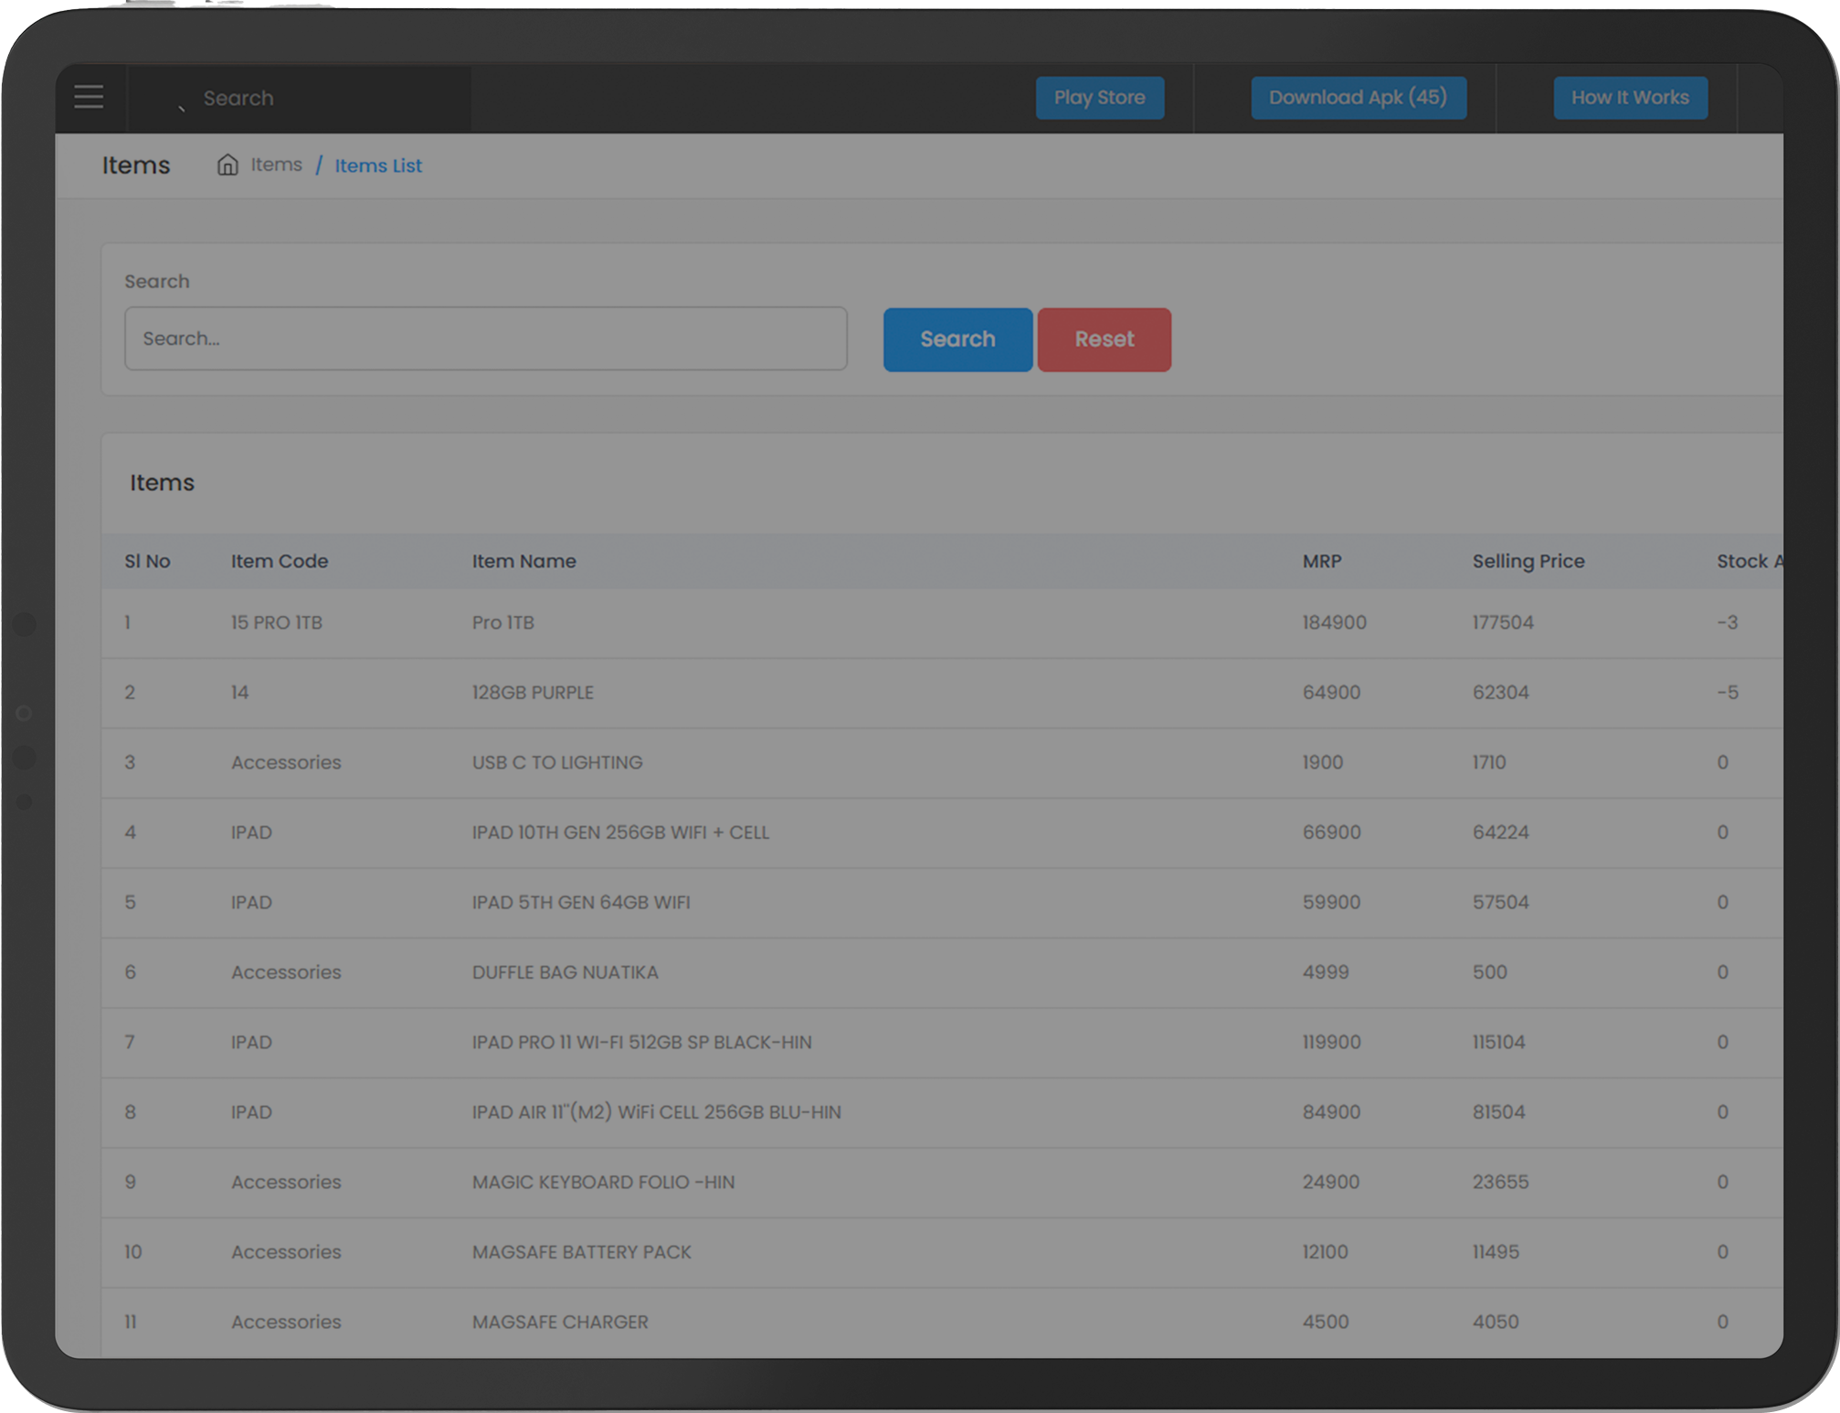
Task: Click the MRP column header
Action: tap(1321, 561)
